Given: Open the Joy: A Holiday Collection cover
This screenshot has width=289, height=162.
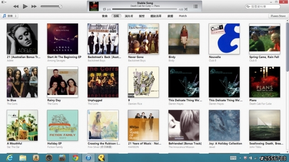Looking at the screenshot, I should coord(224,125).
